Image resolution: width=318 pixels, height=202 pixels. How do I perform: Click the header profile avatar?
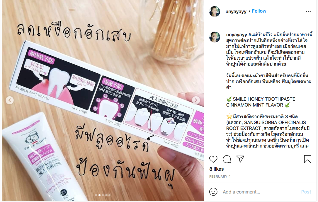click(215, 11)
